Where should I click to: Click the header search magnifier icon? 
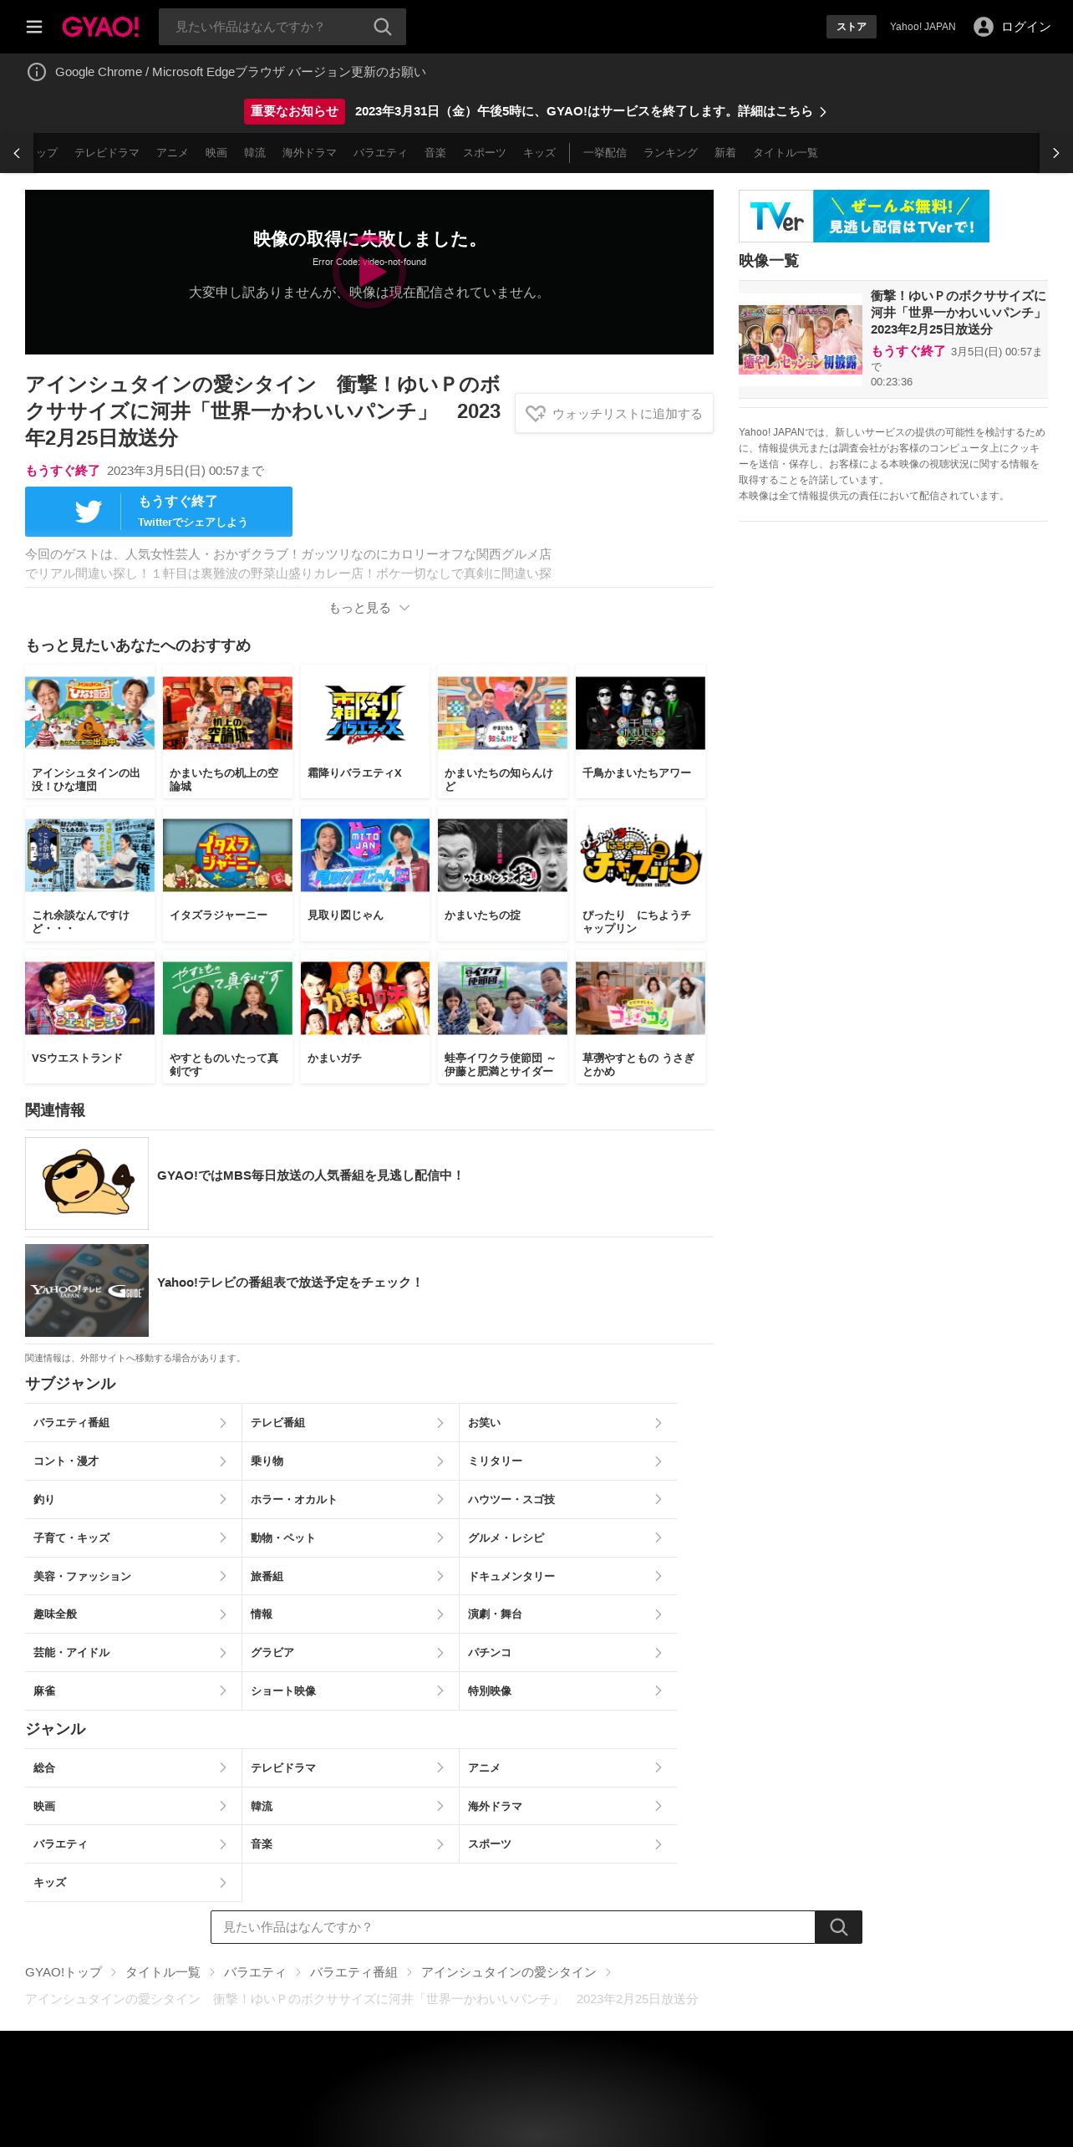pyautogui.click(x=383, y=27)
